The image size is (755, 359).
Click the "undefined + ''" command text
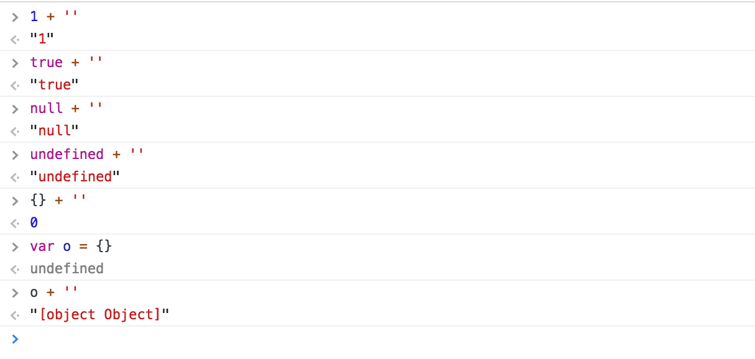tap(87, 154)
